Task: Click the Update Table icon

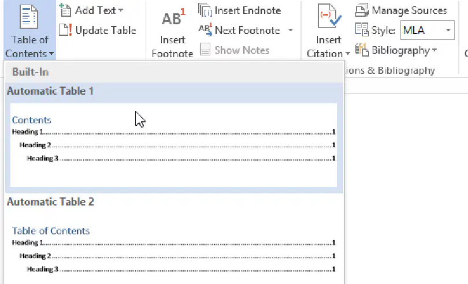Action: pos(65,30)
